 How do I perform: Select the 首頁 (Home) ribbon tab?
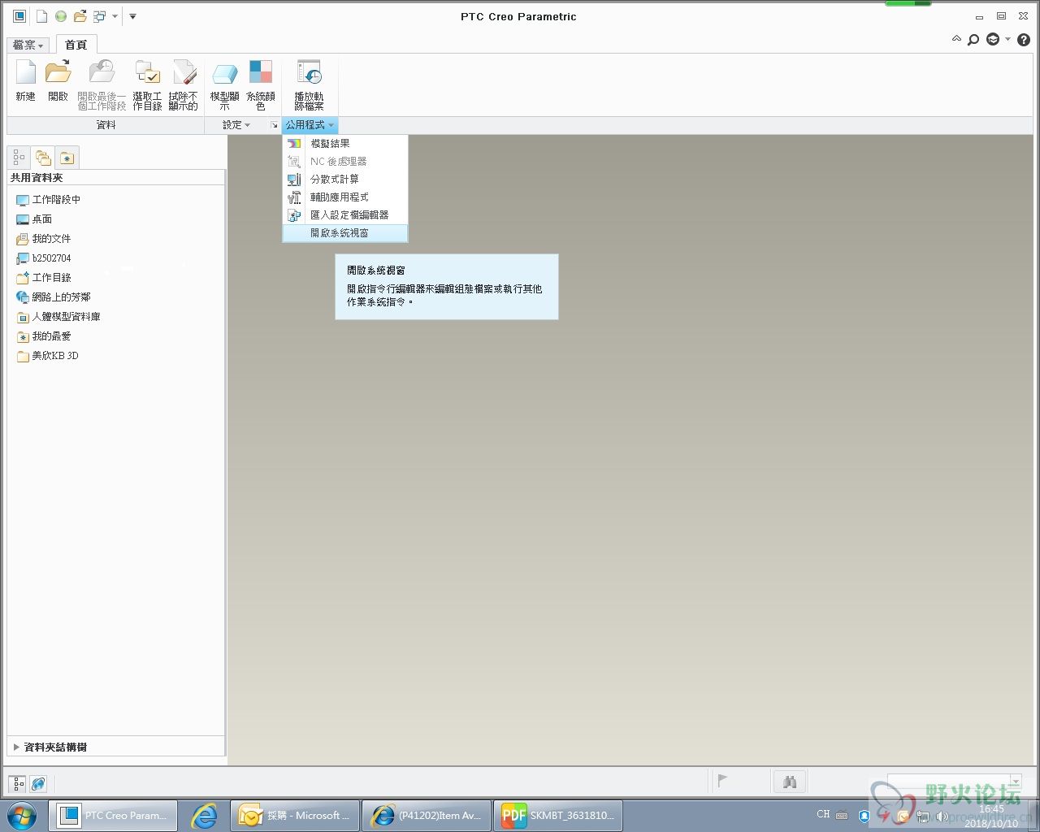pos(76,45)
